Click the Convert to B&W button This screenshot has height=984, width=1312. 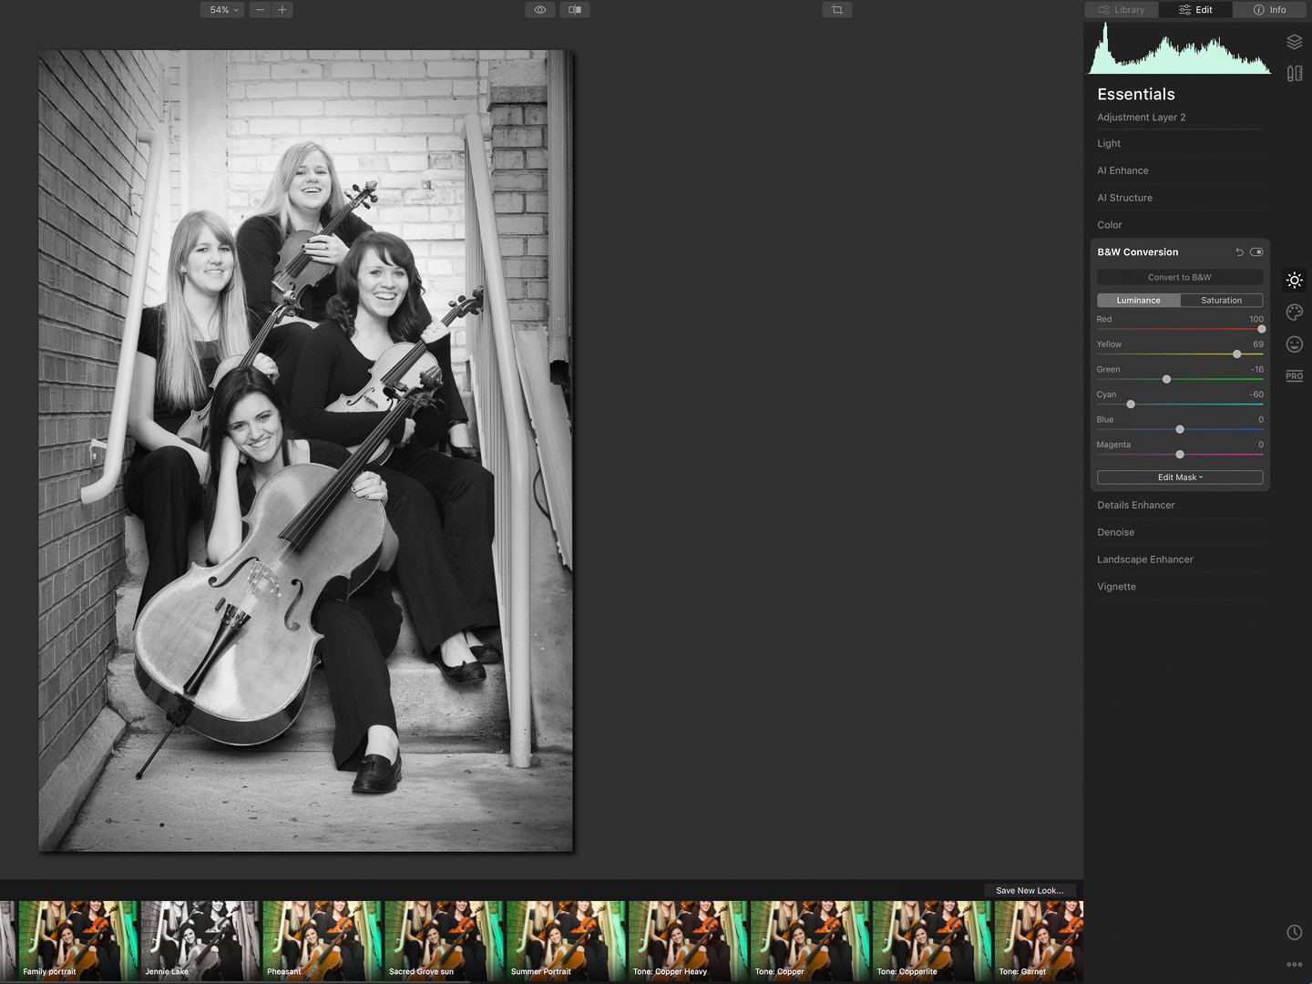coord(1180,277)
